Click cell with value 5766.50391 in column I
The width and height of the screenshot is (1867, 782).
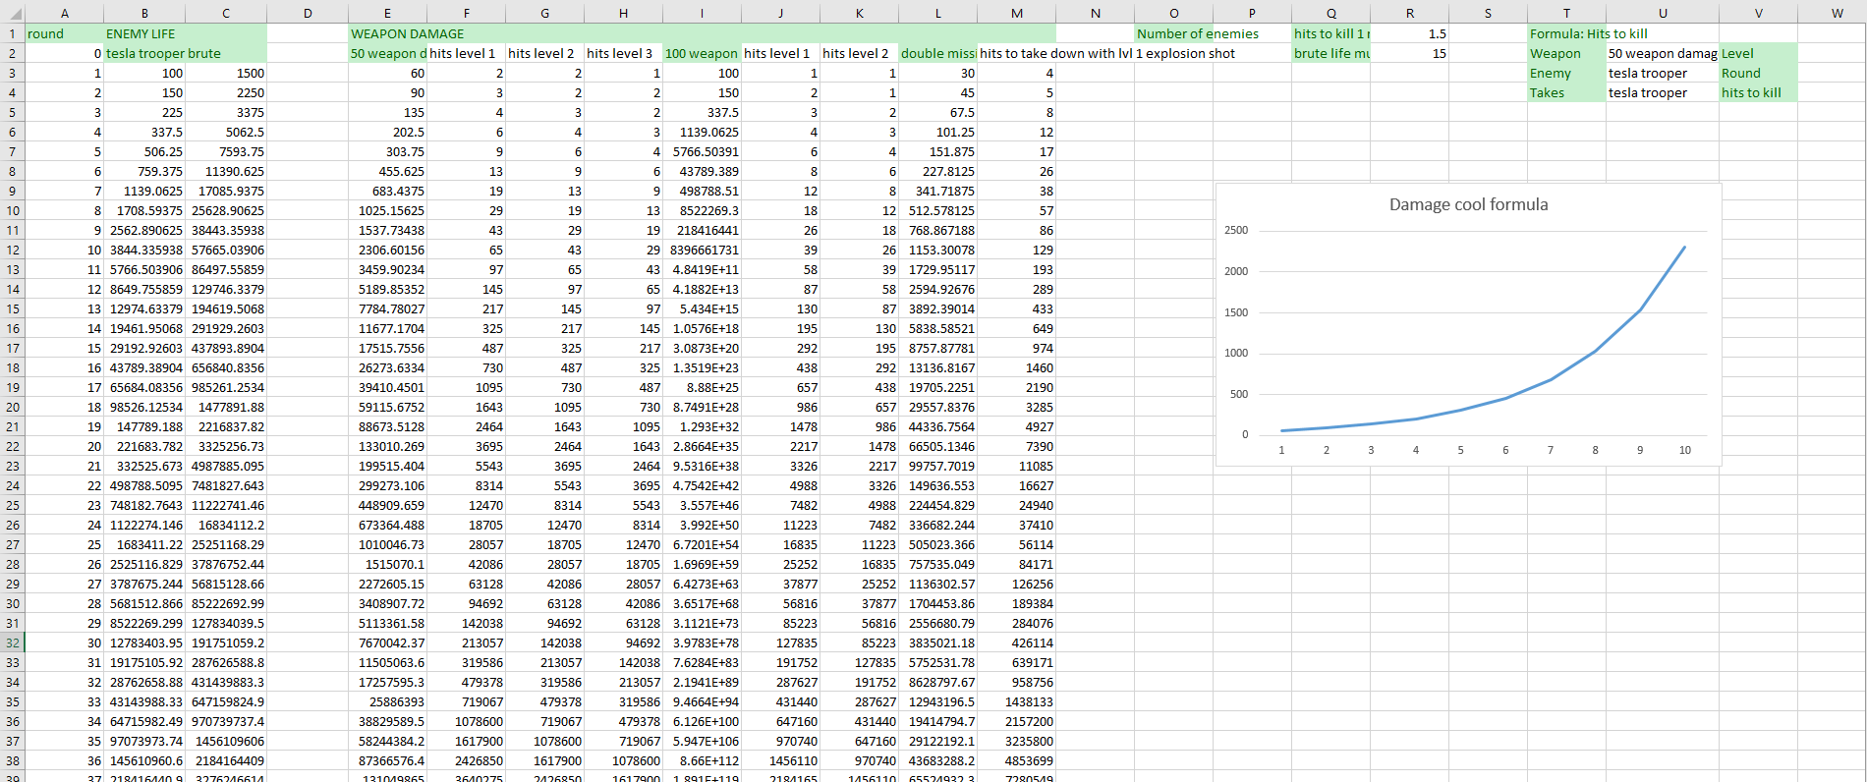(x=702, y=151)
